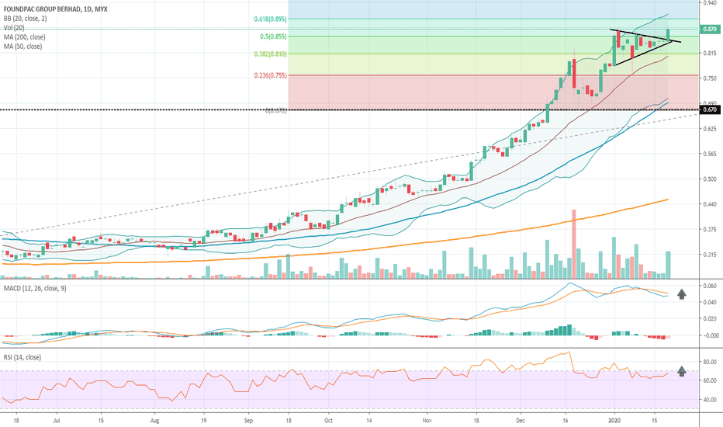
Task: Select the BB (20, close, 2) indicator label
Action: coord(25,19)
